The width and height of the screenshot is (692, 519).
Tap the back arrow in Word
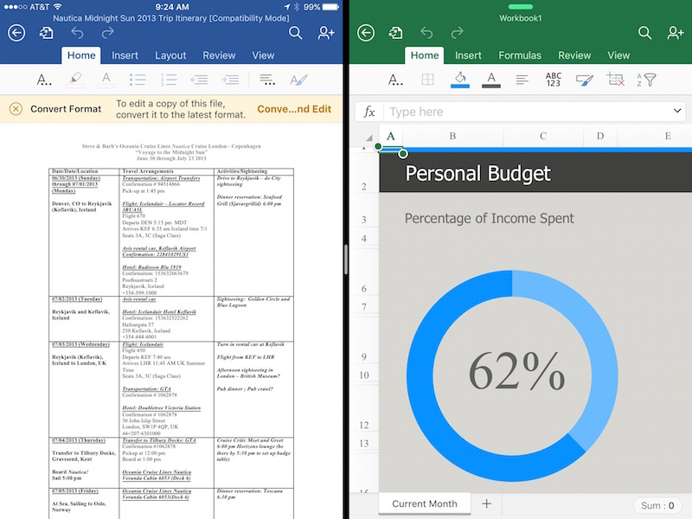16,33
